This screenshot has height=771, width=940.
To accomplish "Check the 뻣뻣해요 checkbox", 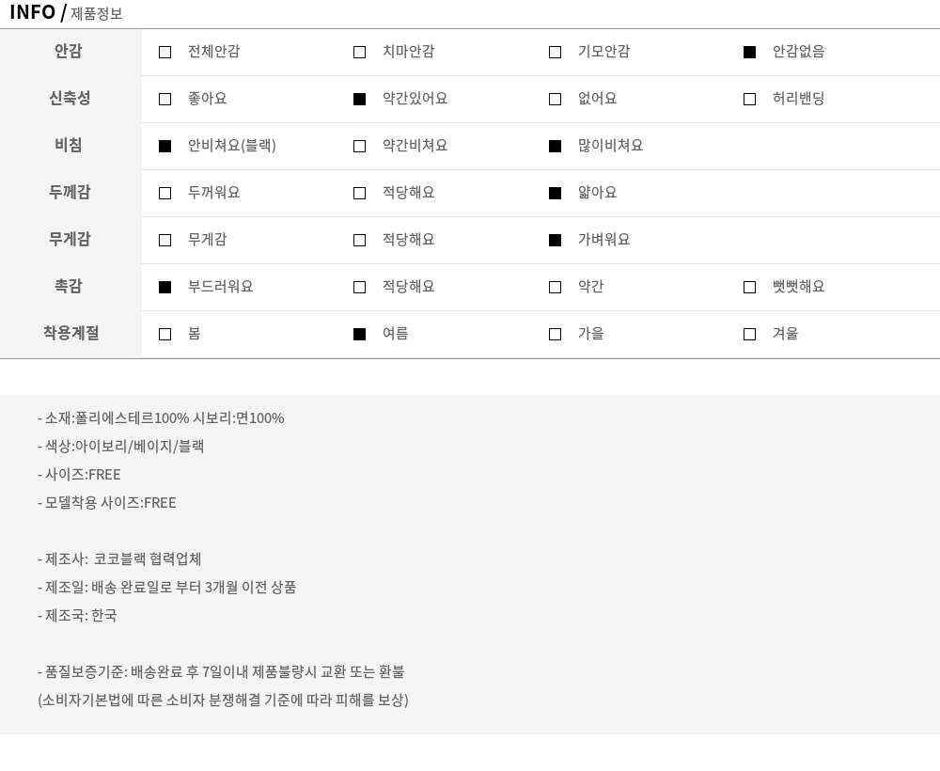I will point(749,287).
